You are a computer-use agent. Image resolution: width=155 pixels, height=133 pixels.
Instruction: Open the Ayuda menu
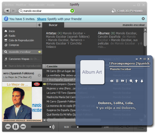click(x=51, y=5)
